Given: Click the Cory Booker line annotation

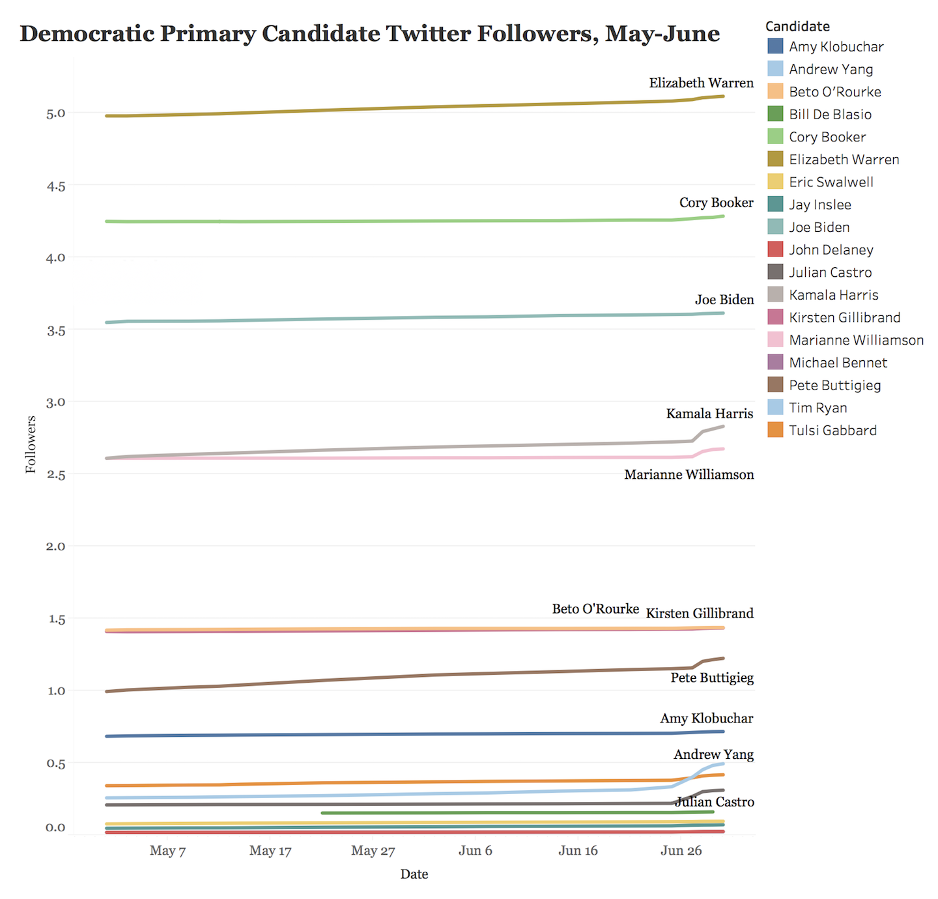Looking at the screenshot, I should click(716, 203).
